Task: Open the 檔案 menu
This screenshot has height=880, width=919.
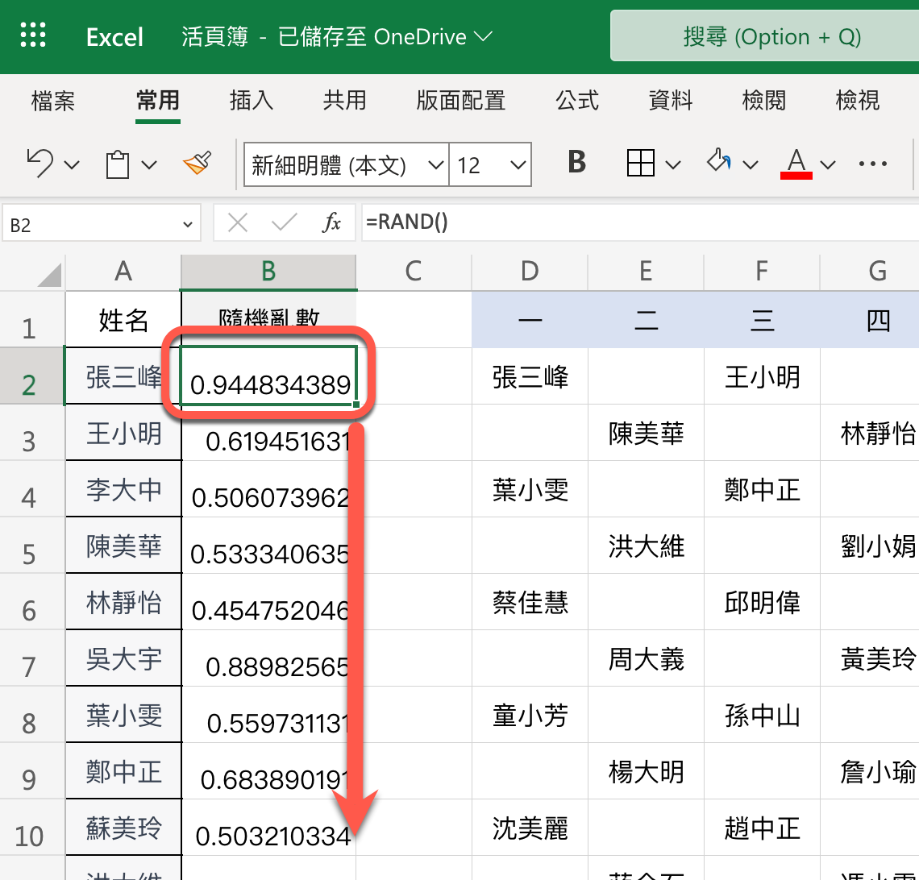Action: 53,101
